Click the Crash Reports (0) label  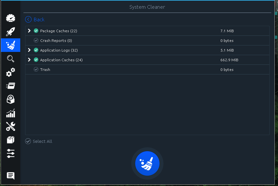[56, 41]
